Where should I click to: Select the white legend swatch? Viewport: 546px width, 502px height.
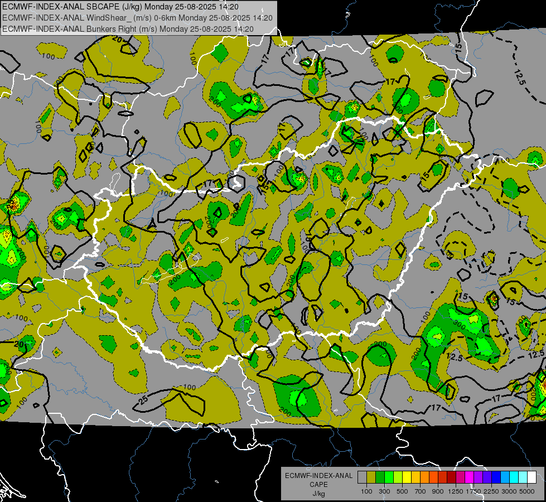(532, 477)
